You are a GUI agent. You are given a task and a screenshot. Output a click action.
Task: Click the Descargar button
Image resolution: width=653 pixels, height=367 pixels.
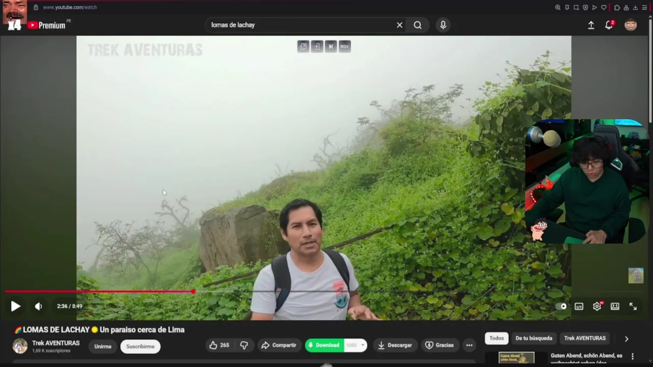pyautogui.click(x=395, y=345)
